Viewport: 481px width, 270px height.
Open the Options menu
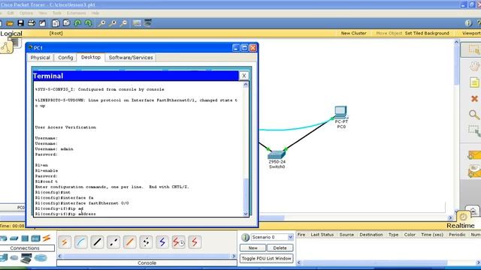click(x=26, y=13)
